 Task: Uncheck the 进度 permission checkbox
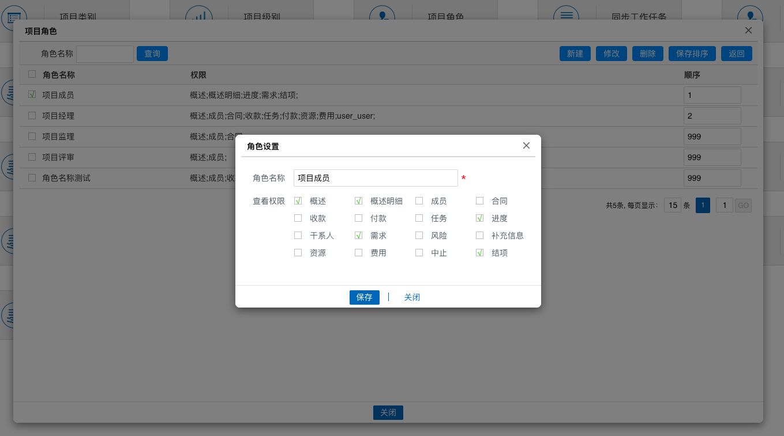click(480, 218)
